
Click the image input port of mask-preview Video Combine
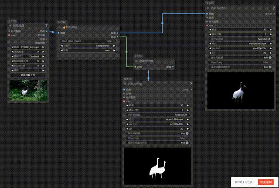coord(124,90)
